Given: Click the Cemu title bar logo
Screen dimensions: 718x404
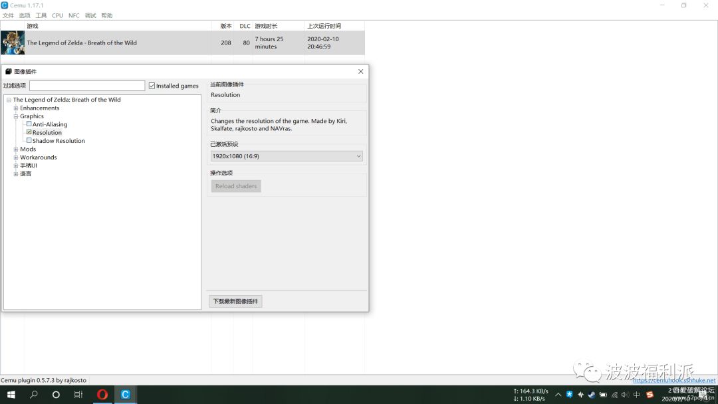Looking at the screenshot, I should pos(5,5).
